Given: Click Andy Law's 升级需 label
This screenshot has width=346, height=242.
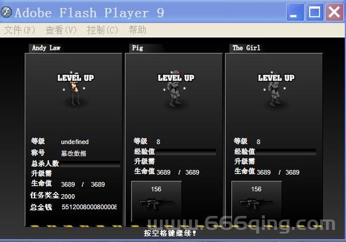Looking at the screenshot, I should click(41, 173).
